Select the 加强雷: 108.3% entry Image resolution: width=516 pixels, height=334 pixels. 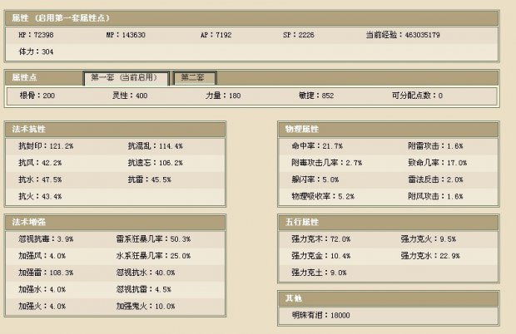click(46, 272)
